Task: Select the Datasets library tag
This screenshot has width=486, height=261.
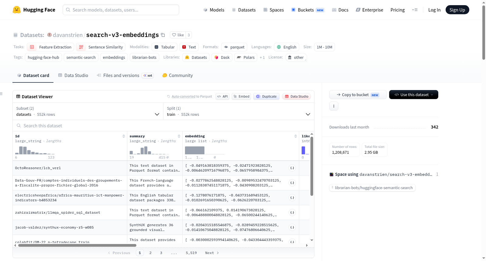Action: pos(196,57)
